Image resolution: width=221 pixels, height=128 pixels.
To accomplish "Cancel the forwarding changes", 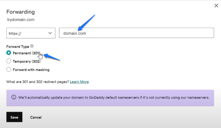I will tap(36, 117).
